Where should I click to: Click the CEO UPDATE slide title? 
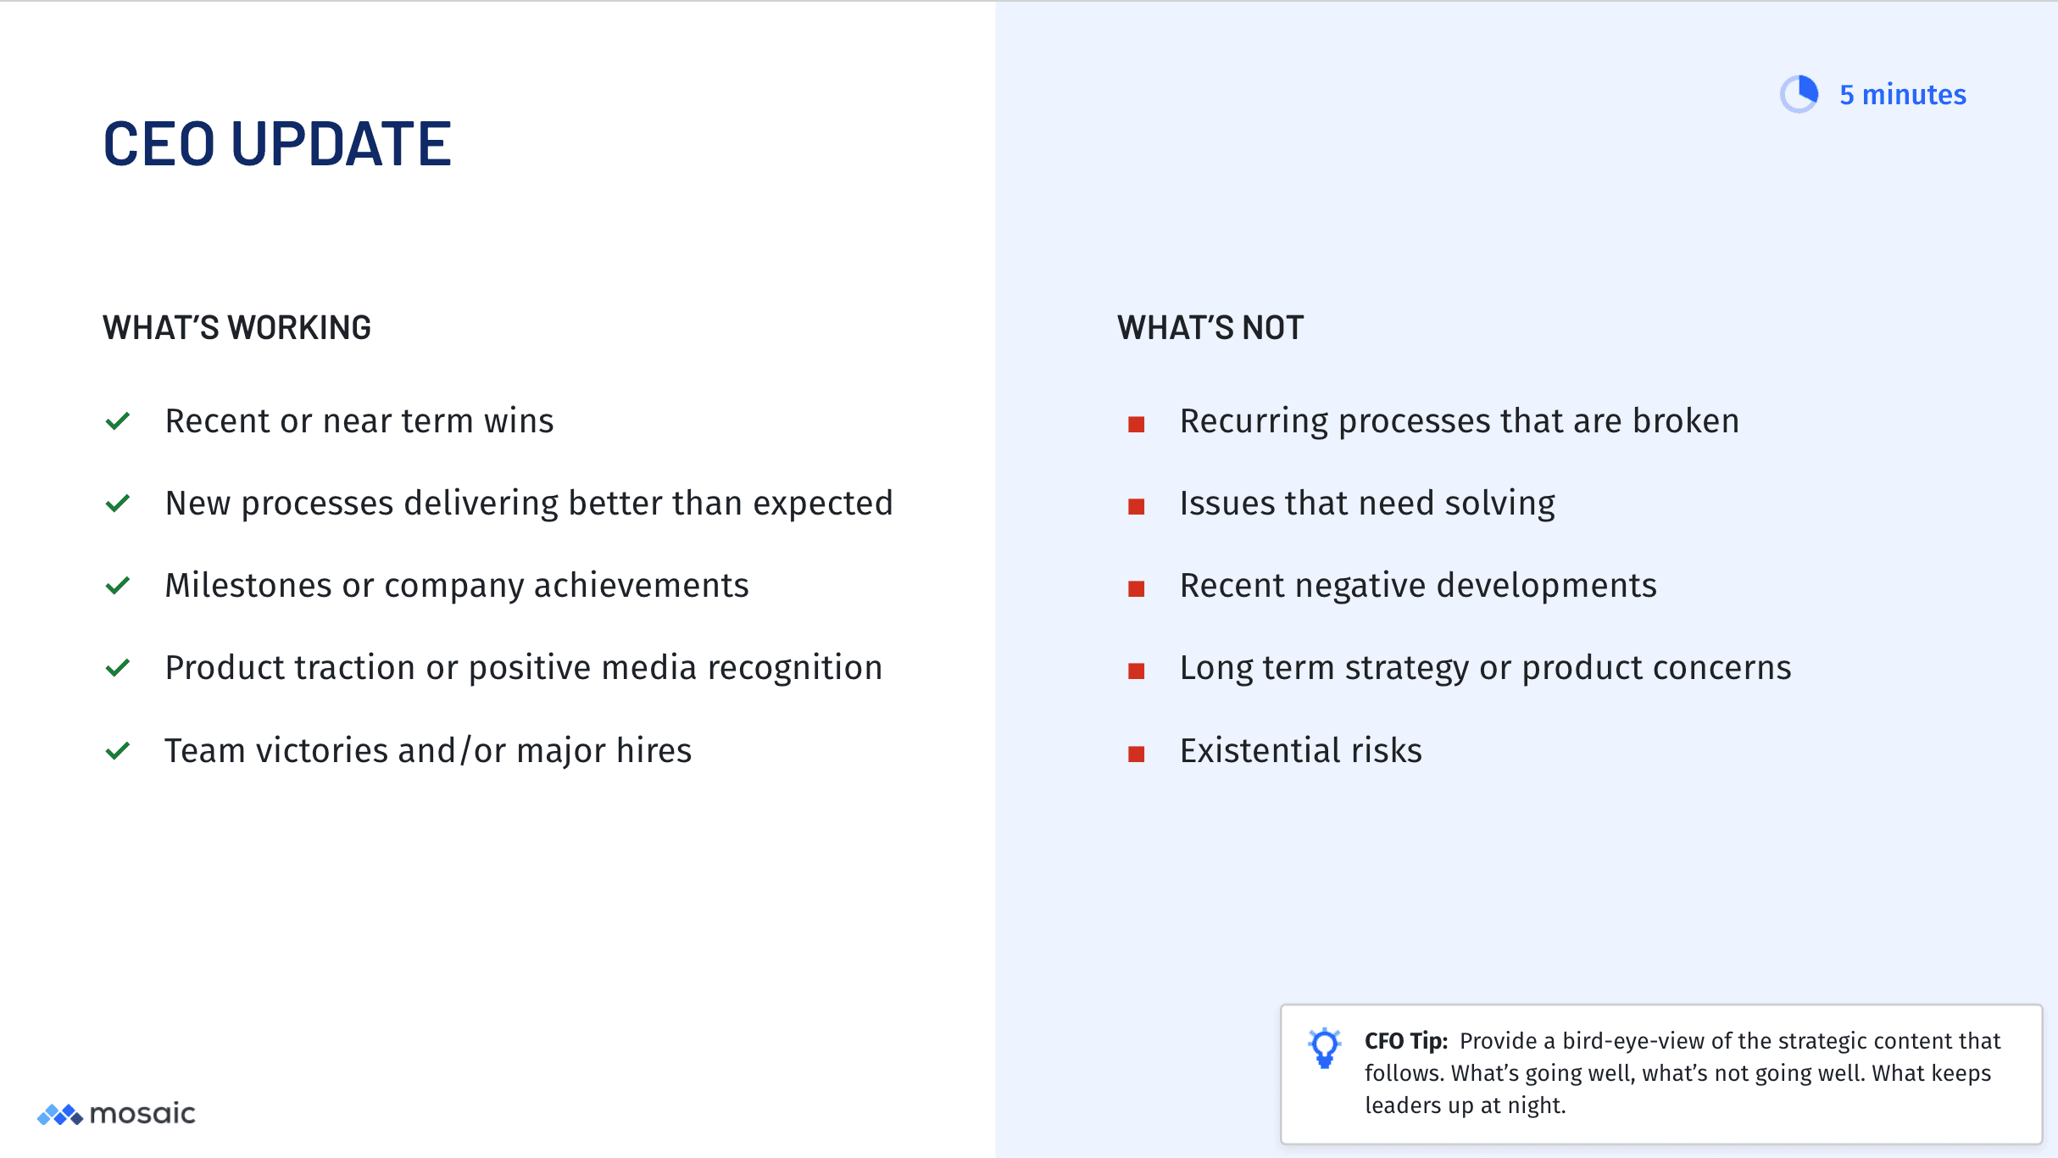277,143
